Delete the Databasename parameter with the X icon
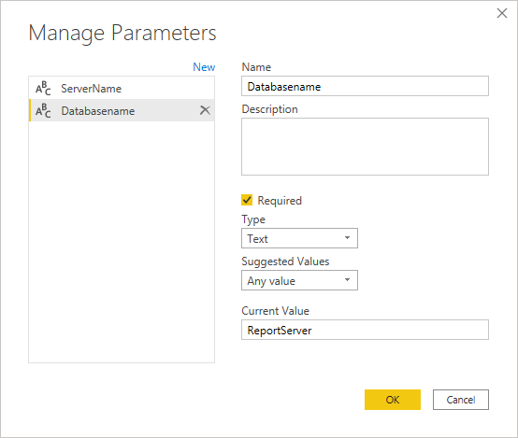Image resolution: width=518 pixels, height=438 pixels. point(205,110)
